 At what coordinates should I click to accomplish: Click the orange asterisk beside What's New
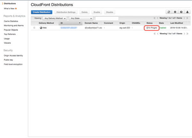pos(16,9)
